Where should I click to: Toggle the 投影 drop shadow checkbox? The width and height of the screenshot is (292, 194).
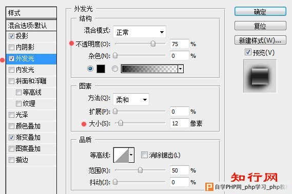tap(11, 36)
